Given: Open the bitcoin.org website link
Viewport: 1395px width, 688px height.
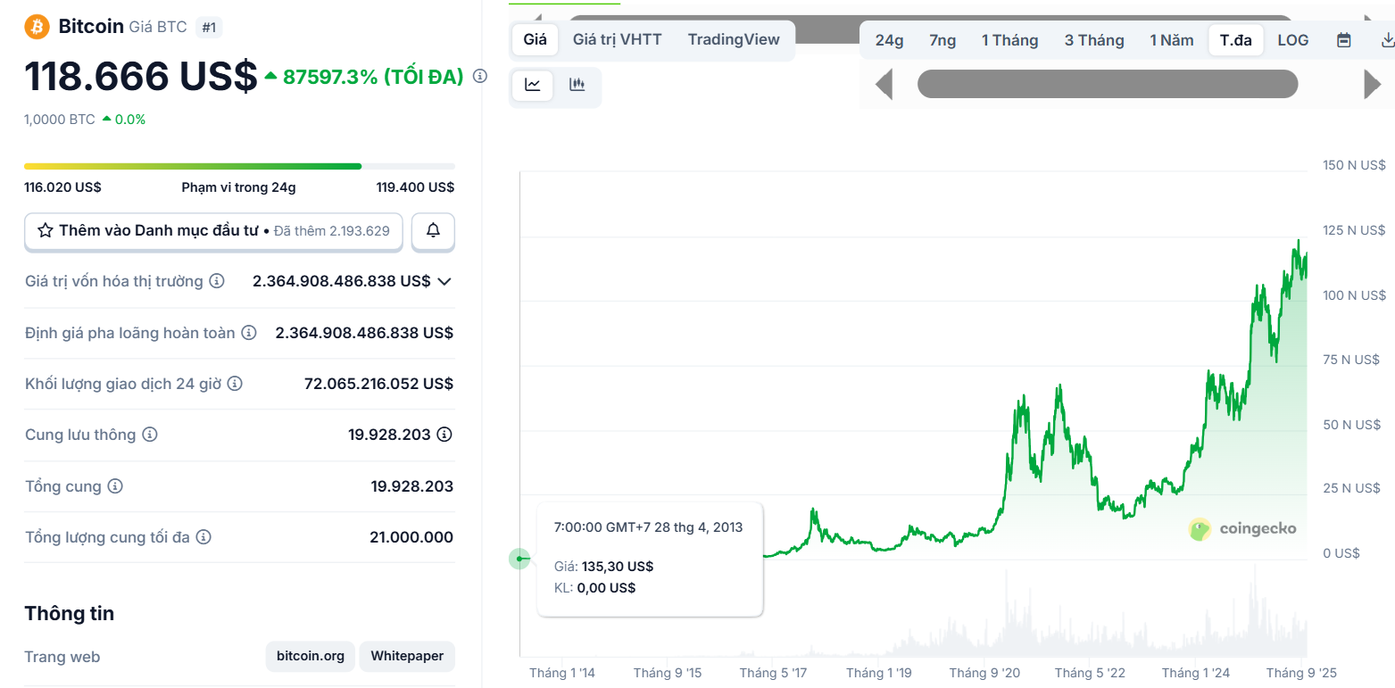Looking at the screenshot, I should 310,657.
